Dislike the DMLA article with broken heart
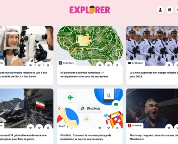 coord(39,65)
